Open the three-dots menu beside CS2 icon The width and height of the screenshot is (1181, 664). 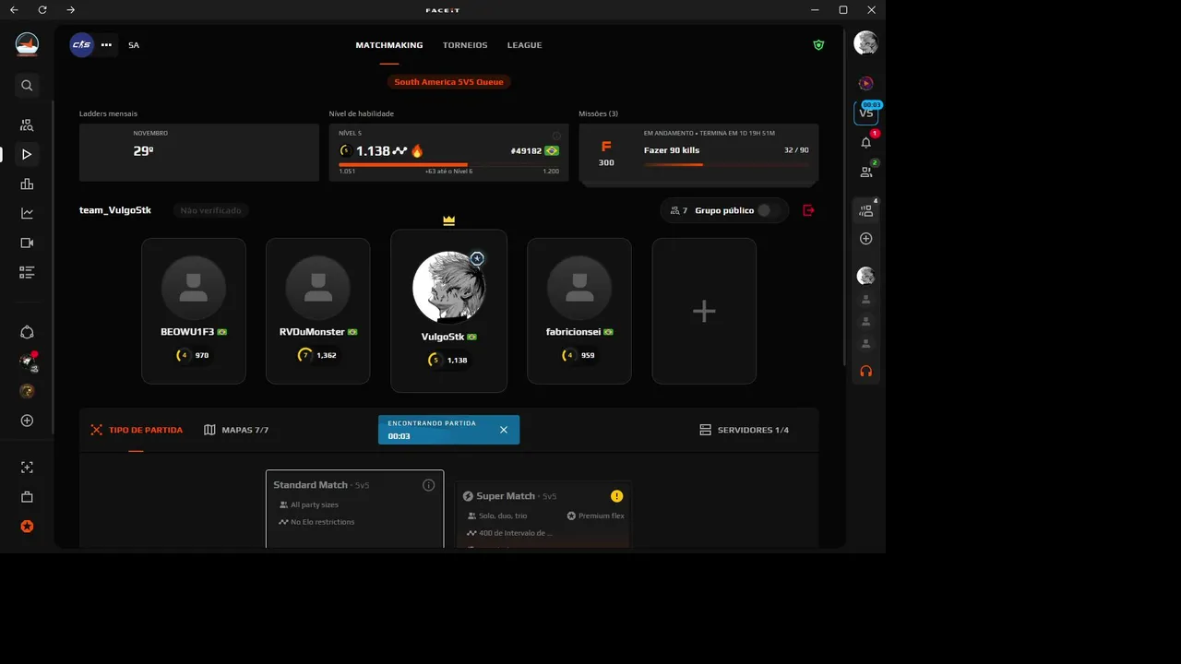106,44
